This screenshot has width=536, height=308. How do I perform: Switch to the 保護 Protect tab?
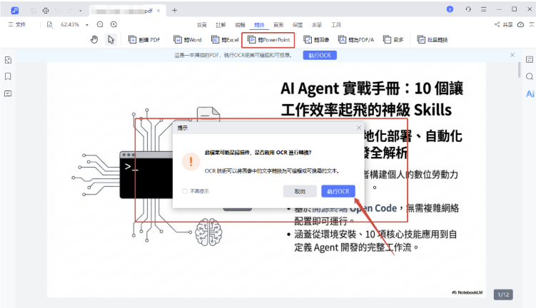coord(298,25)
